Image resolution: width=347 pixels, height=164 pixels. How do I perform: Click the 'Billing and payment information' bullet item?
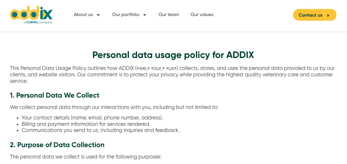86,124
